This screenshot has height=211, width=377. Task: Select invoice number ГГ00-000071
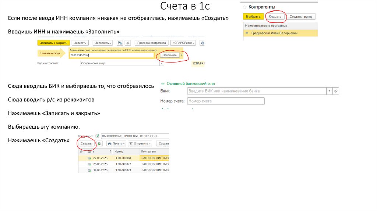pos(123,170)
